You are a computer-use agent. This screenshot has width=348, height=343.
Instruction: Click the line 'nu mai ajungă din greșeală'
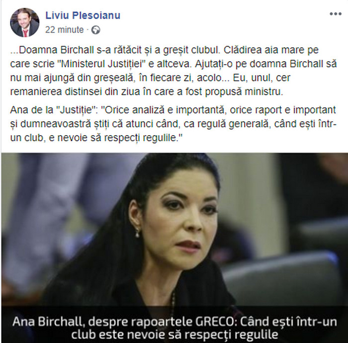click(150, 78)
